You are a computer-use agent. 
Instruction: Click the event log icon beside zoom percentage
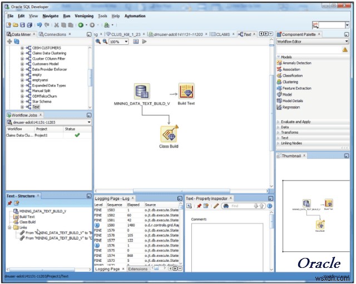pyautogui.click(x=136, y=42)
